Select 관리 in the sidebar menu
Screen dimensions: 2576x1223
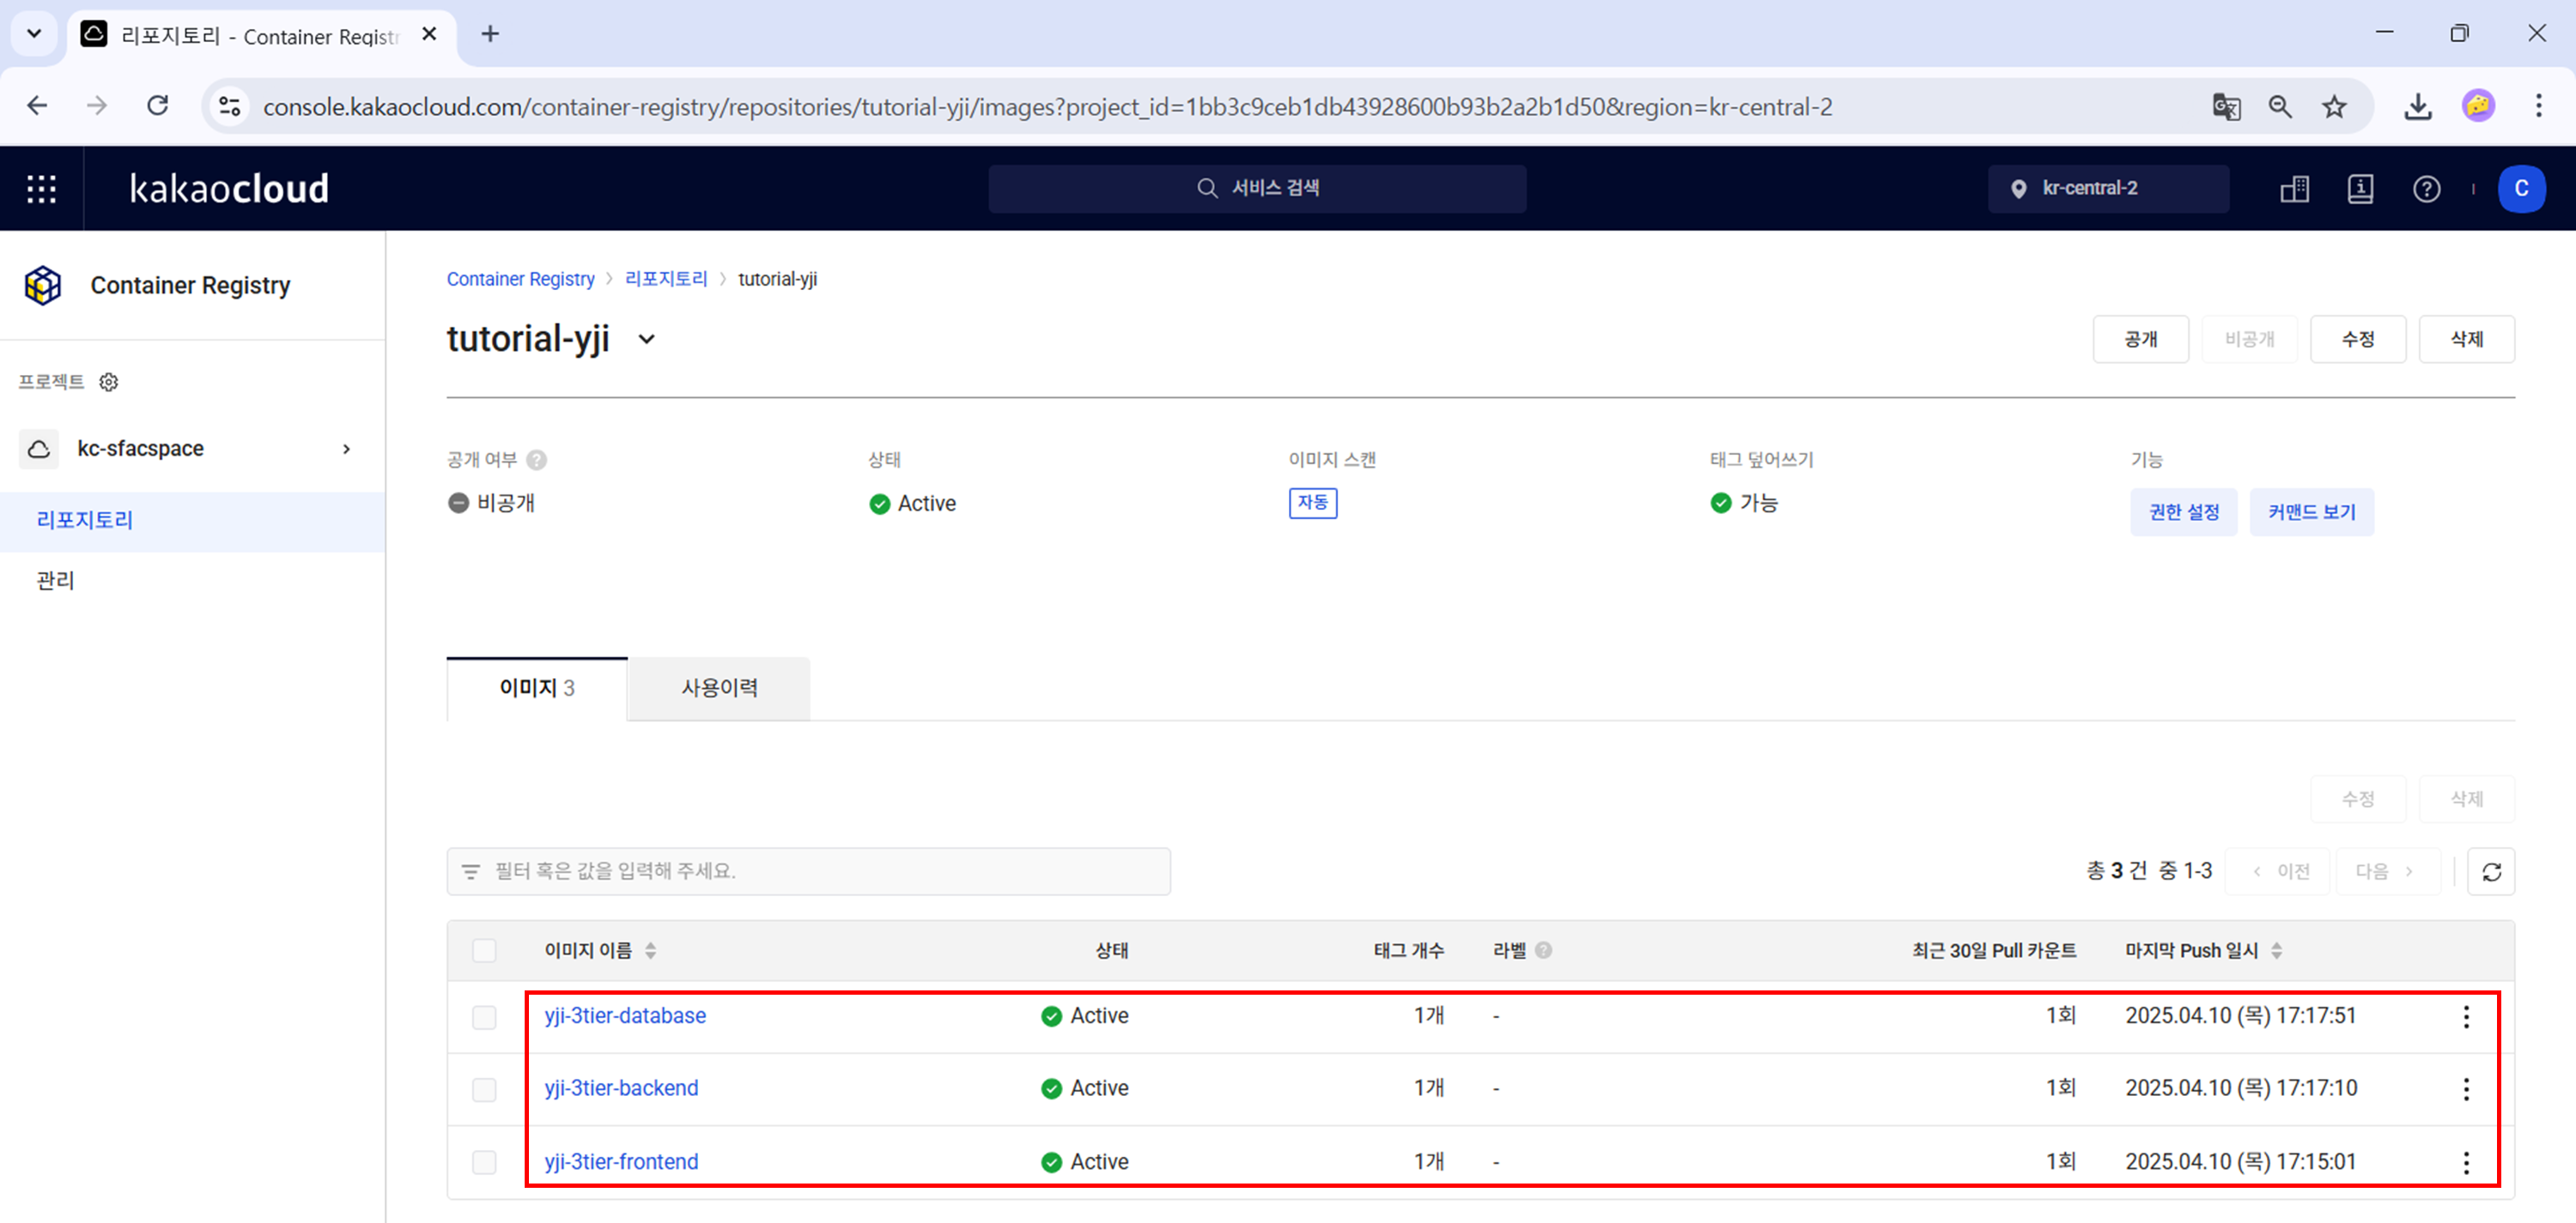56,580
